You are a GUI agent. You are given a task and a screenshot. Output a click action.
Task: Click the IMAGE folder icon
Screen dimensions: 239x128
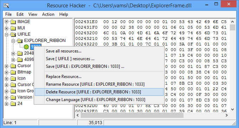13,22
